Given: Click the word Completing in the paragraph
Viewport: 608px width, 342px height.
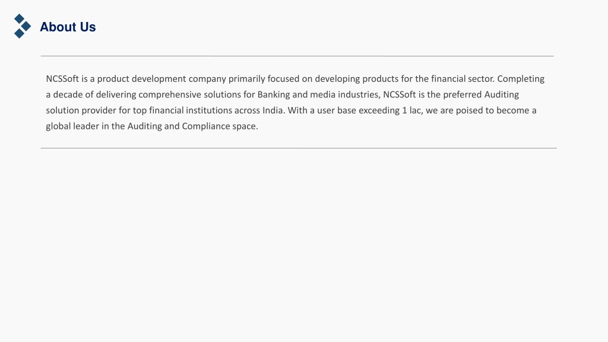Looking at the screenshot, I should [521, 79].
